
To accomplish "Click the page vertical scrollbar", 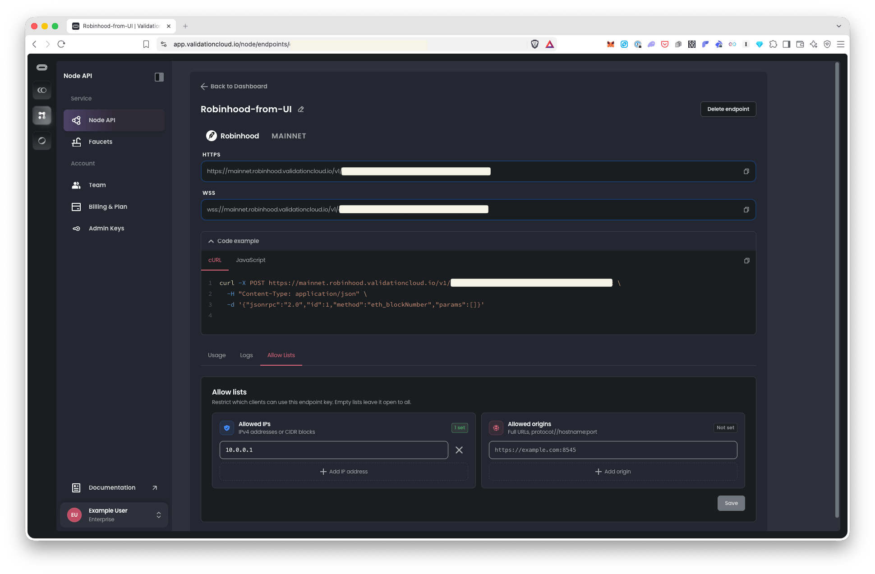I will [837, 290].
